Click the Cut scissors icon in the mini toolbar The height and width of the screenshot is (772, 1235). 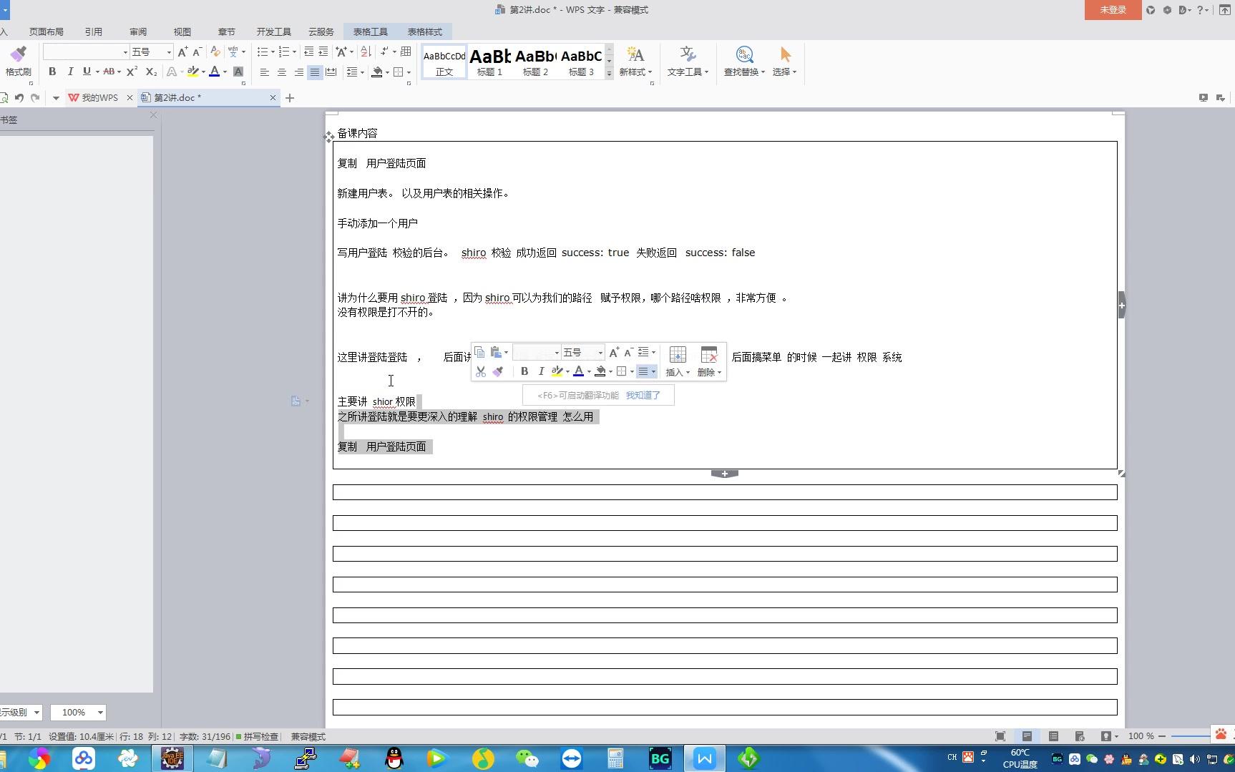[x=480, y=371]
